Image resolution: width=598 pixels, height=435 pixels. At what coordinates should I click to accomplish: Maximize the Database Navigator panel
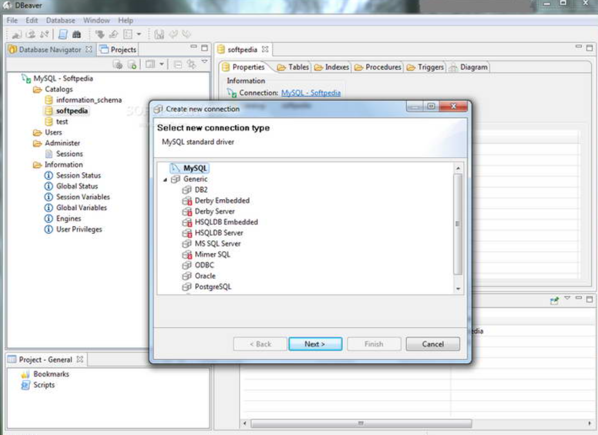tap(205, 48)
